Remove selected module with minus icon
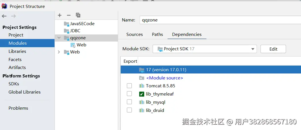The image size is (301, 130). (x=68, y=15)
